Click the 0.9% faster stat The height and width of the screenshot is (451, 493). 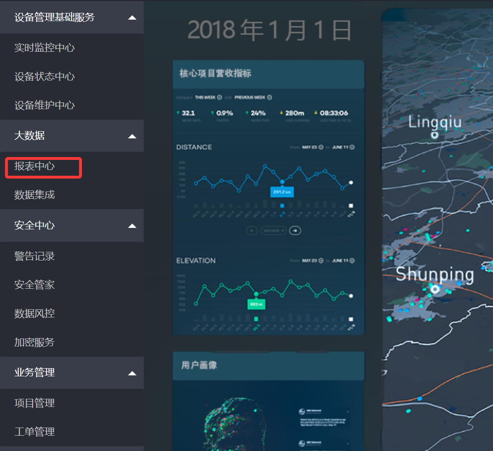pos(222,115)
